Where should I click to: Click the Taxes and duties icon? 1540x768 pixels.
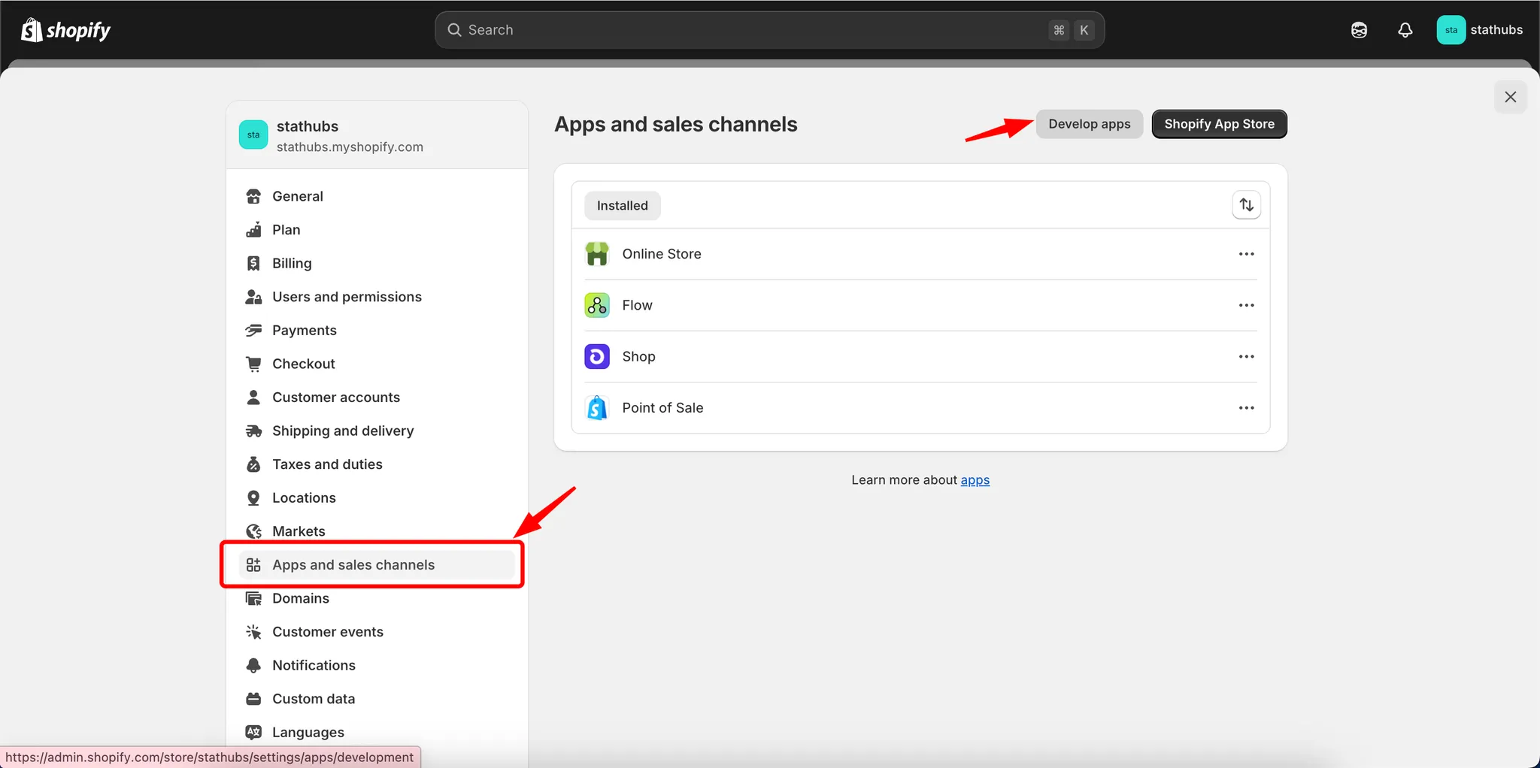click(x=253, y=464)
